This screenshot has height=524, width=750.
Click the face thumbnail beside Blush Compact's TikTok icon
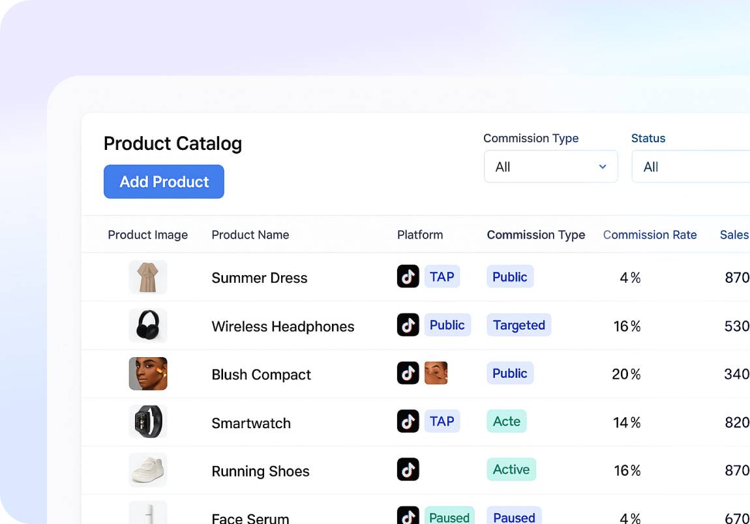click(436, 373)
